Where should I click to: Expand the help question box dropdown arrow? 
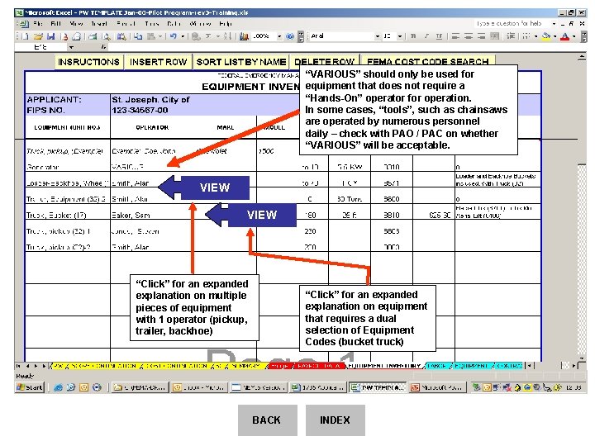click(554, 23)
